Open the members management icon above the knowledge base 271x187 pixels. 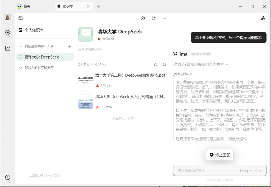tap(143, 18)
